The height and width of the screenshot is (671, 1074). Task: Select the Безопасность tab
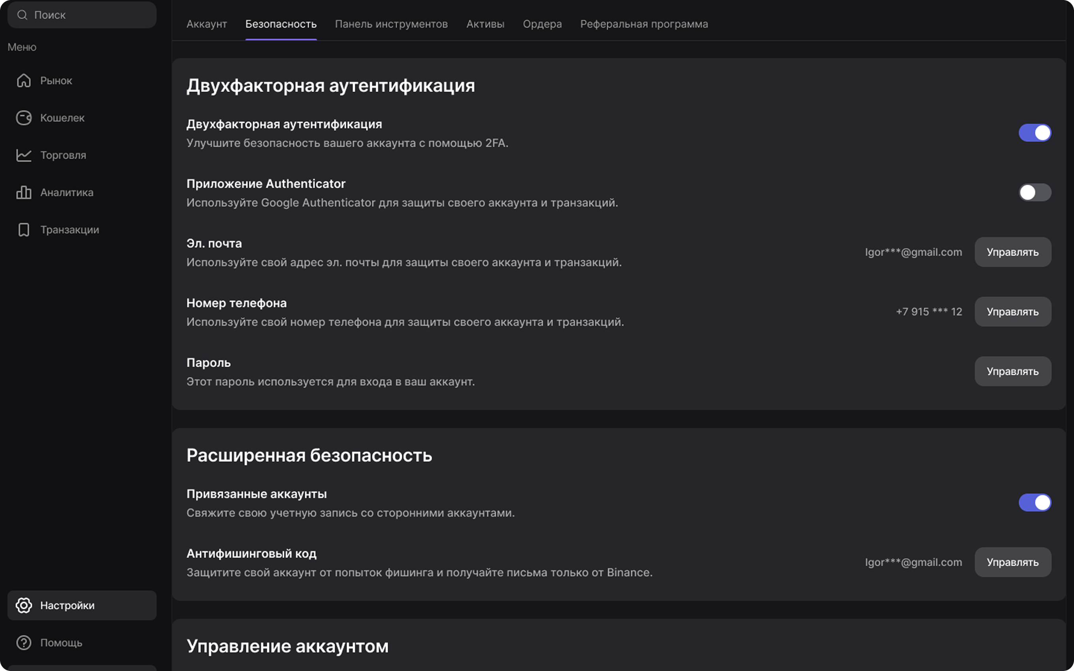click(281, 24)
